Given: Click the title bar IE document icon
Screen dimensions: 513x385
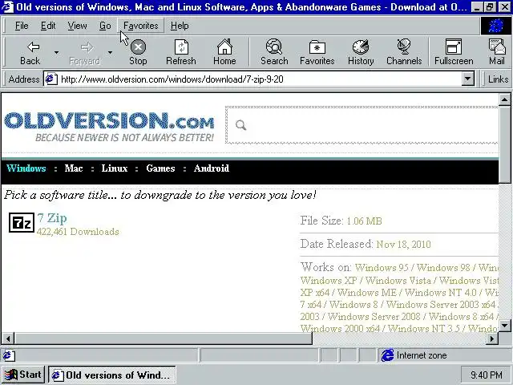Looking at the screenshot, I should click(x=8, y=7).
